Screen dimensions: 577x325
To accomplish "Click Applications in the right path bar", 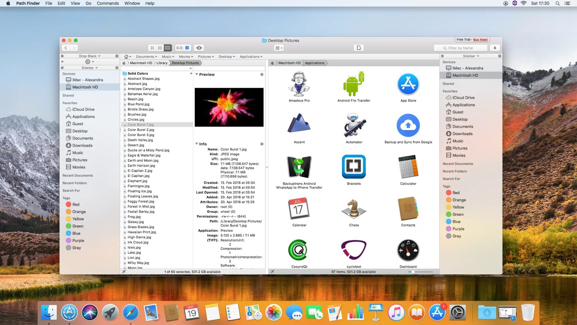I will pos(315,63).
